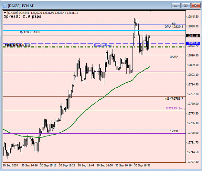The image size is (202, 171).
Task: Maximize the DAX30 chart window
Action: (186, 6)
